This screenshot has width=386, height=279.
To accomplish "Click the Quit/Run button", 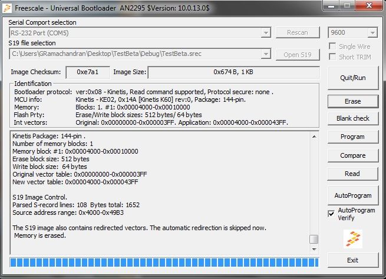I will tap(353, 78).
